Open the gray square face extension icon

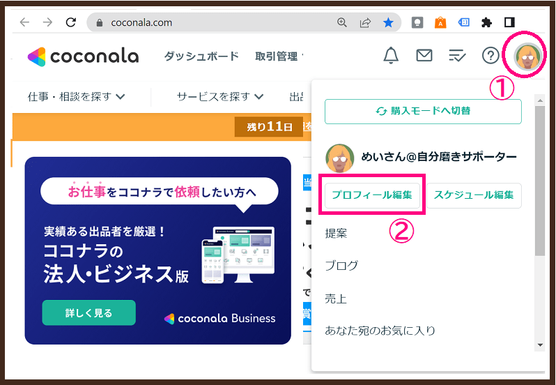point(417,23)
